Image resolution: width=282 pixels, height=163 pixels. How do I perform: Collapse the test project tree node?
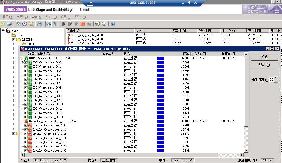pos(3,31)
